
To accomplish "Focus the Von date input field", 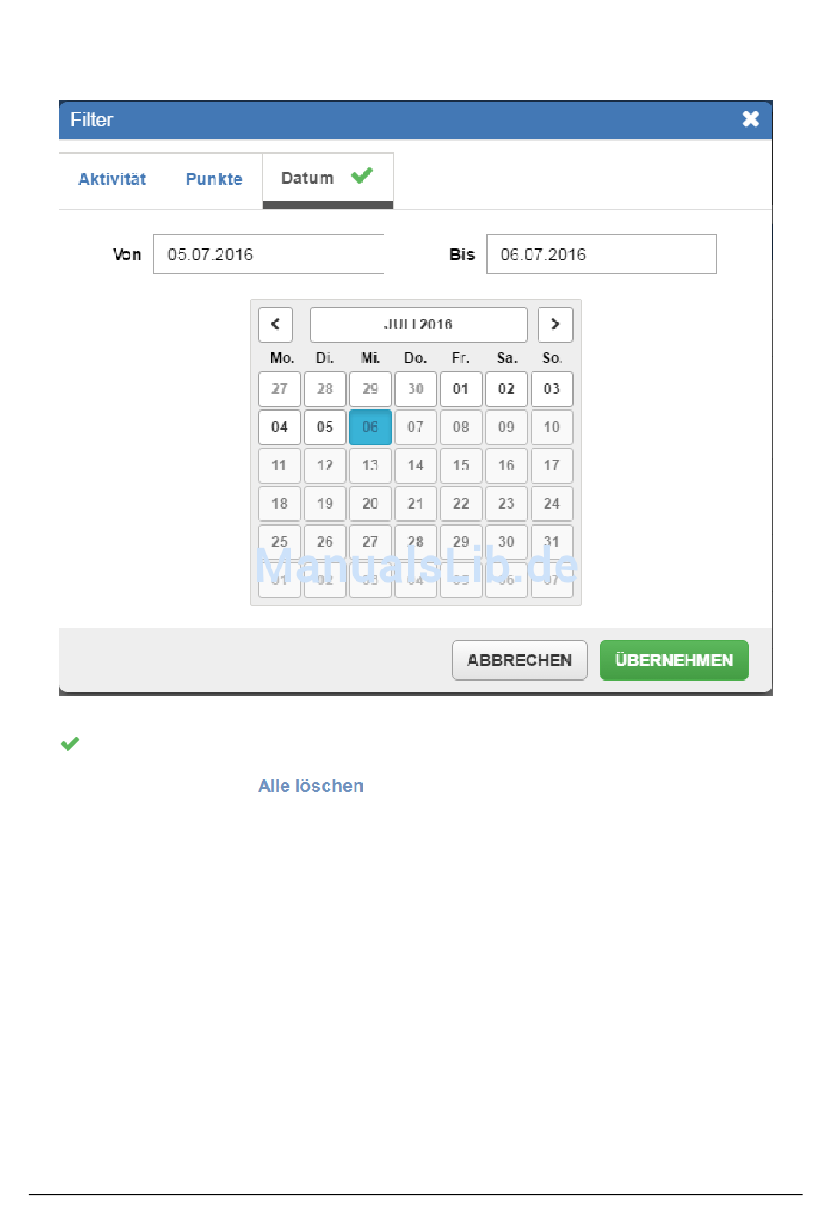I will (268, 254).
